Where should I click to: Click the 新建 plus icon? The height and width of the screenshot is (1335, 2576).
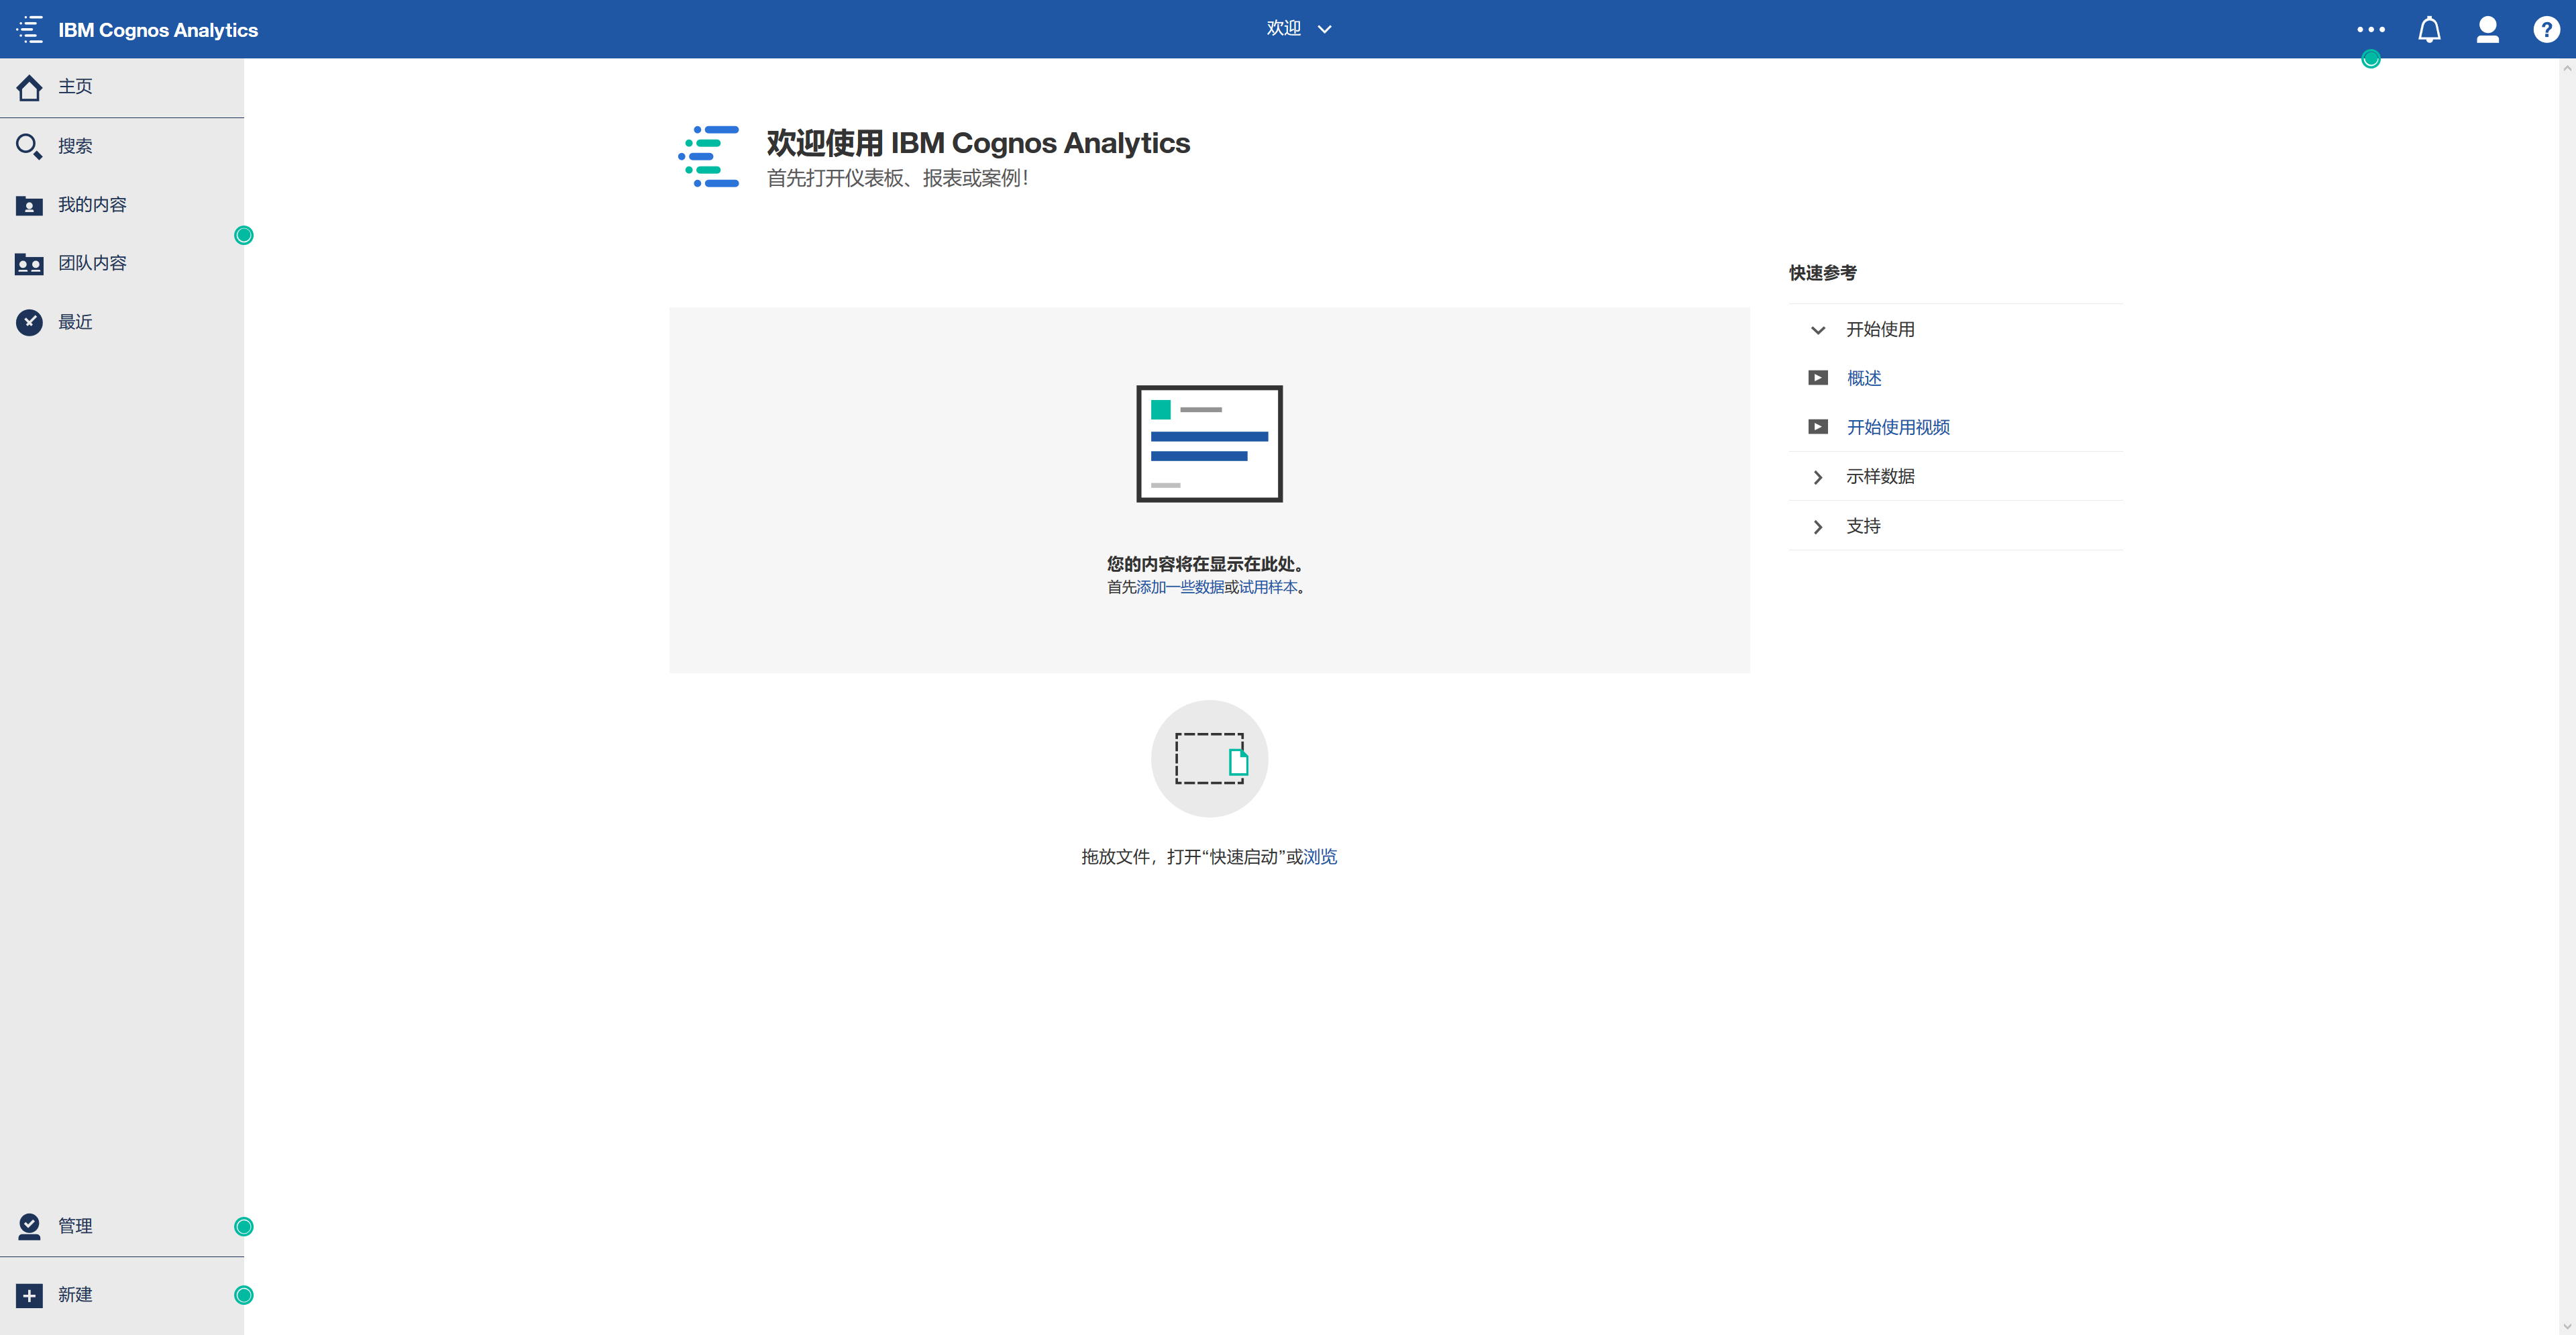29,1296
